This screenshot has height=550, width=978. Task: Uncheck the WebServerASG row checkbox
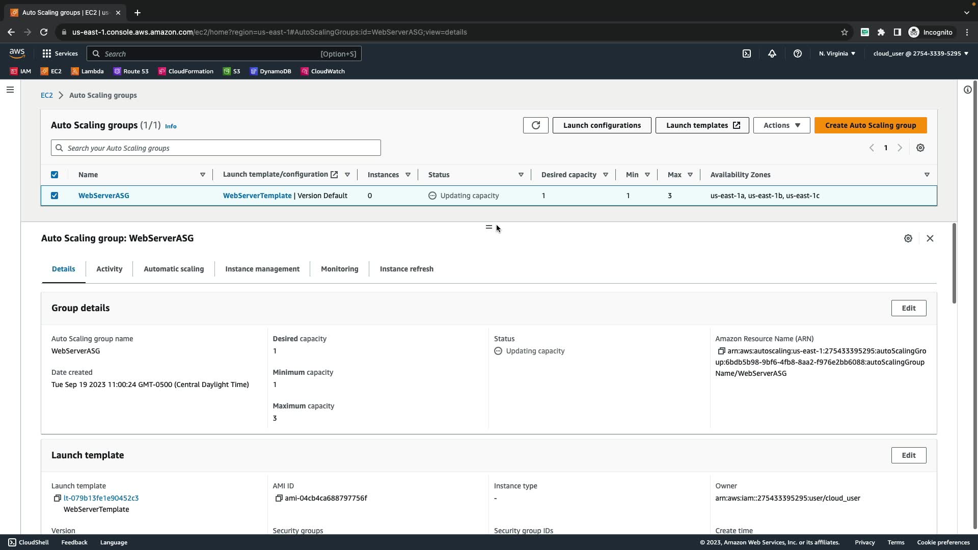pos(55,196)
